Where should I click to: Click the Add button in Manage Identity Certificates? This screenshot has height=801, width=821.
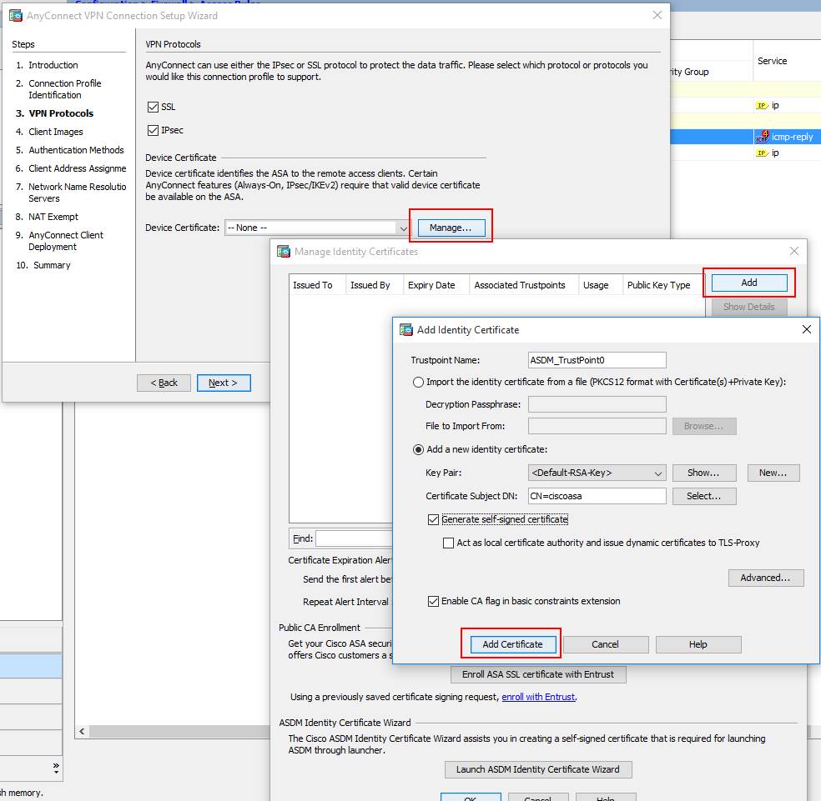[x=748, y=283]
